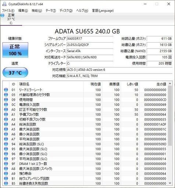The height and width of the screenshot is (188, 175).
Task: Select the C: drive tab showing 正常 37 °C
Action: point(11,19)
